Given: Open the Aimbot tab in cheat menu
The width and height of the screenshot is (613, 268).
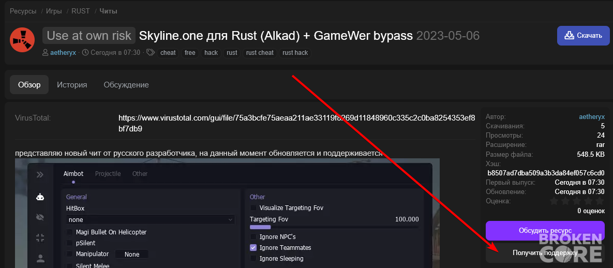Looking at the screenshot, I should point(73,174).
